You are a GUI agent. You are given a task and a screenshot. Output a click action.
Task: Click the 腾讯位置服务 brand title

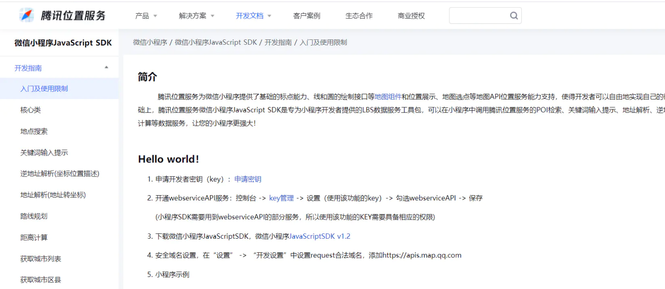tap(73, 16)
